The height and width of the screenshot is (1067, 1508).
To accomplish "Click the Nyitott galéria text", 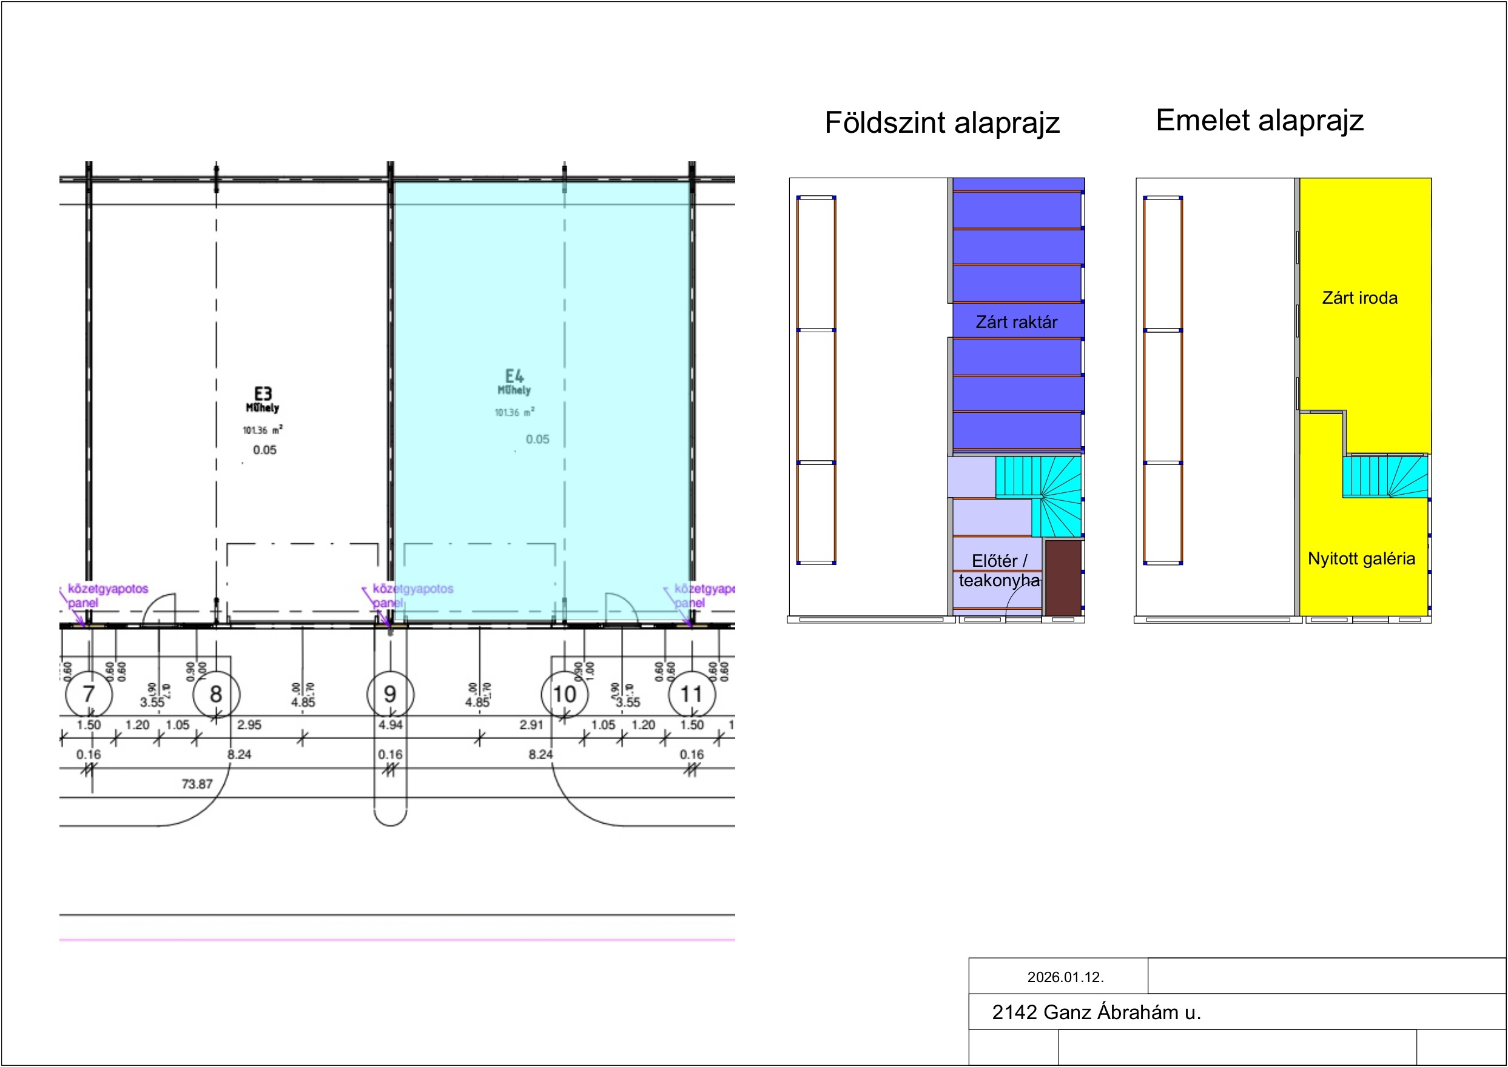I will click(1361, 558).
